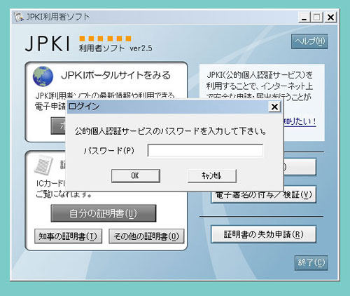Maximize the JPKI利用者ソフト window
The height and width of the screenshot is (296, 350).
tap(317, 18)
